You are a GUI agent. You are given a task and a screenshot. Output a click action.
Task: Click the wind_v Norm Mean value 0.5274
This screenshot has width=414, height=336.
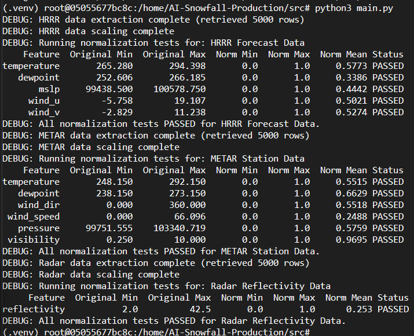[351, 112]
